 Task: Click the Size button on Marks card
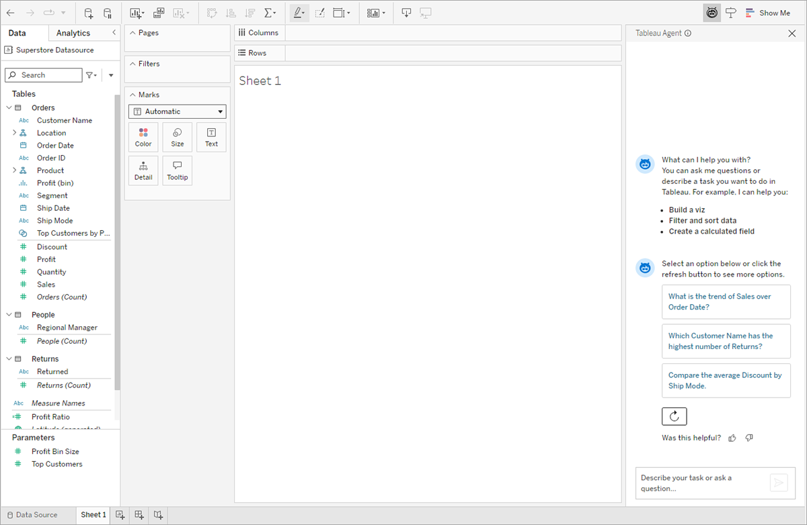178,137
